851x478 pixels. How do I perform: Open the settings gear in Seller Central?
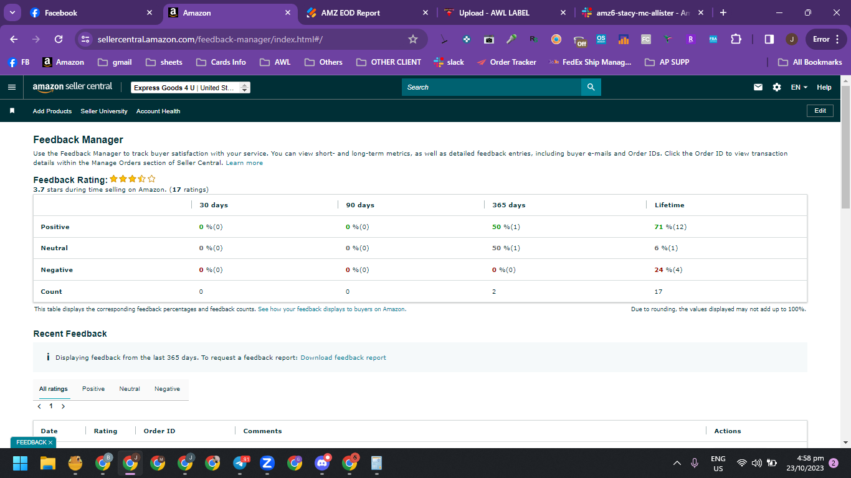(777, 87)
